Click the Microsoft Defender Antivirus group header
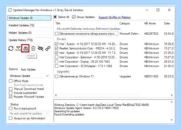The image size is (181, 130). coord(88,29)
